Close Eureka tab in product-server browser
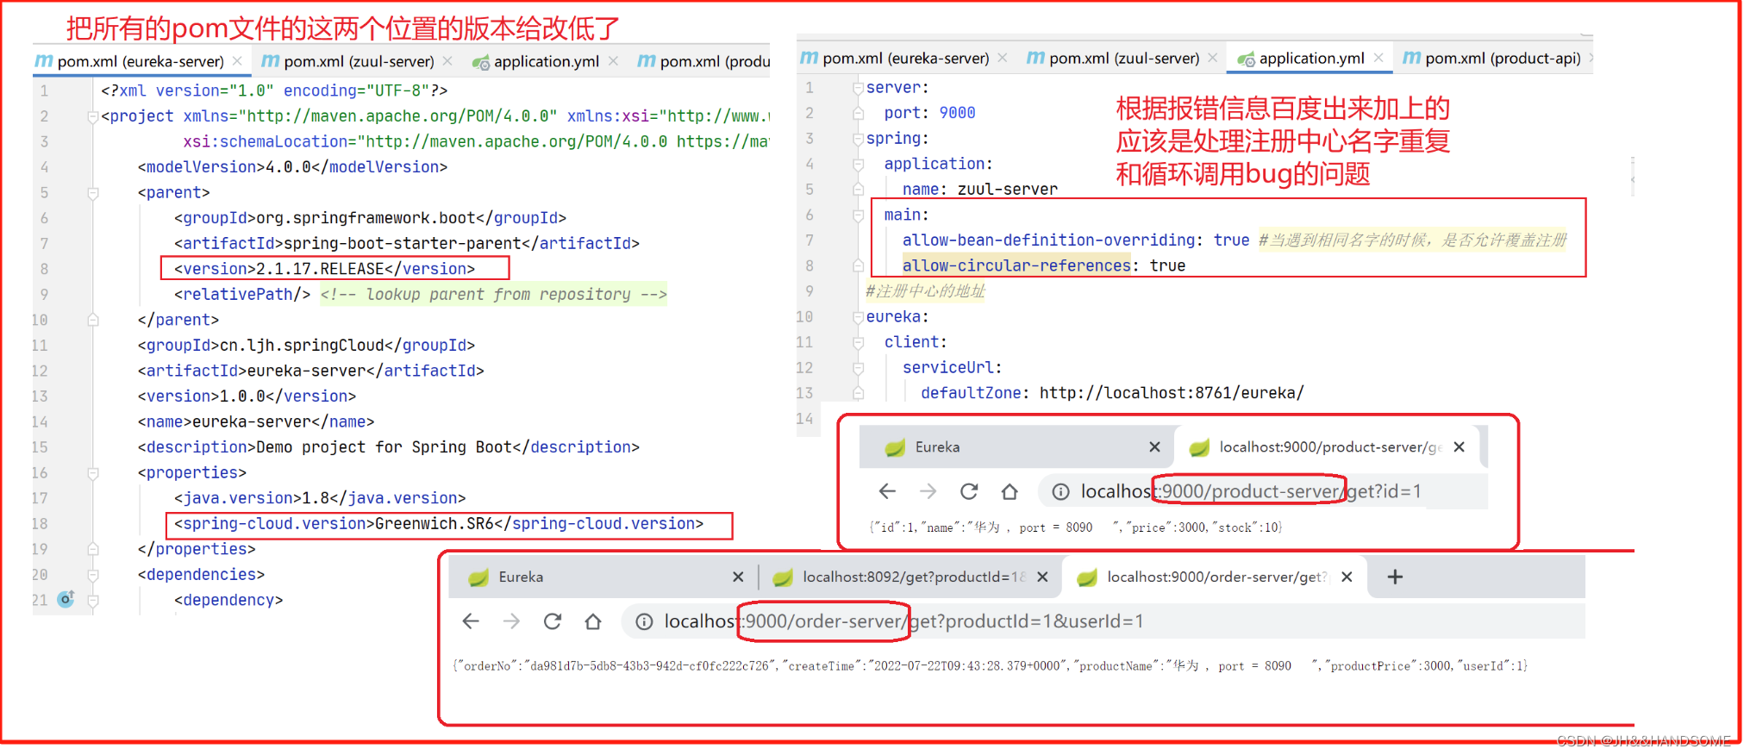Image resolution: width=1744 pixels, height=755 pixels. click(x=1154, y=447)
